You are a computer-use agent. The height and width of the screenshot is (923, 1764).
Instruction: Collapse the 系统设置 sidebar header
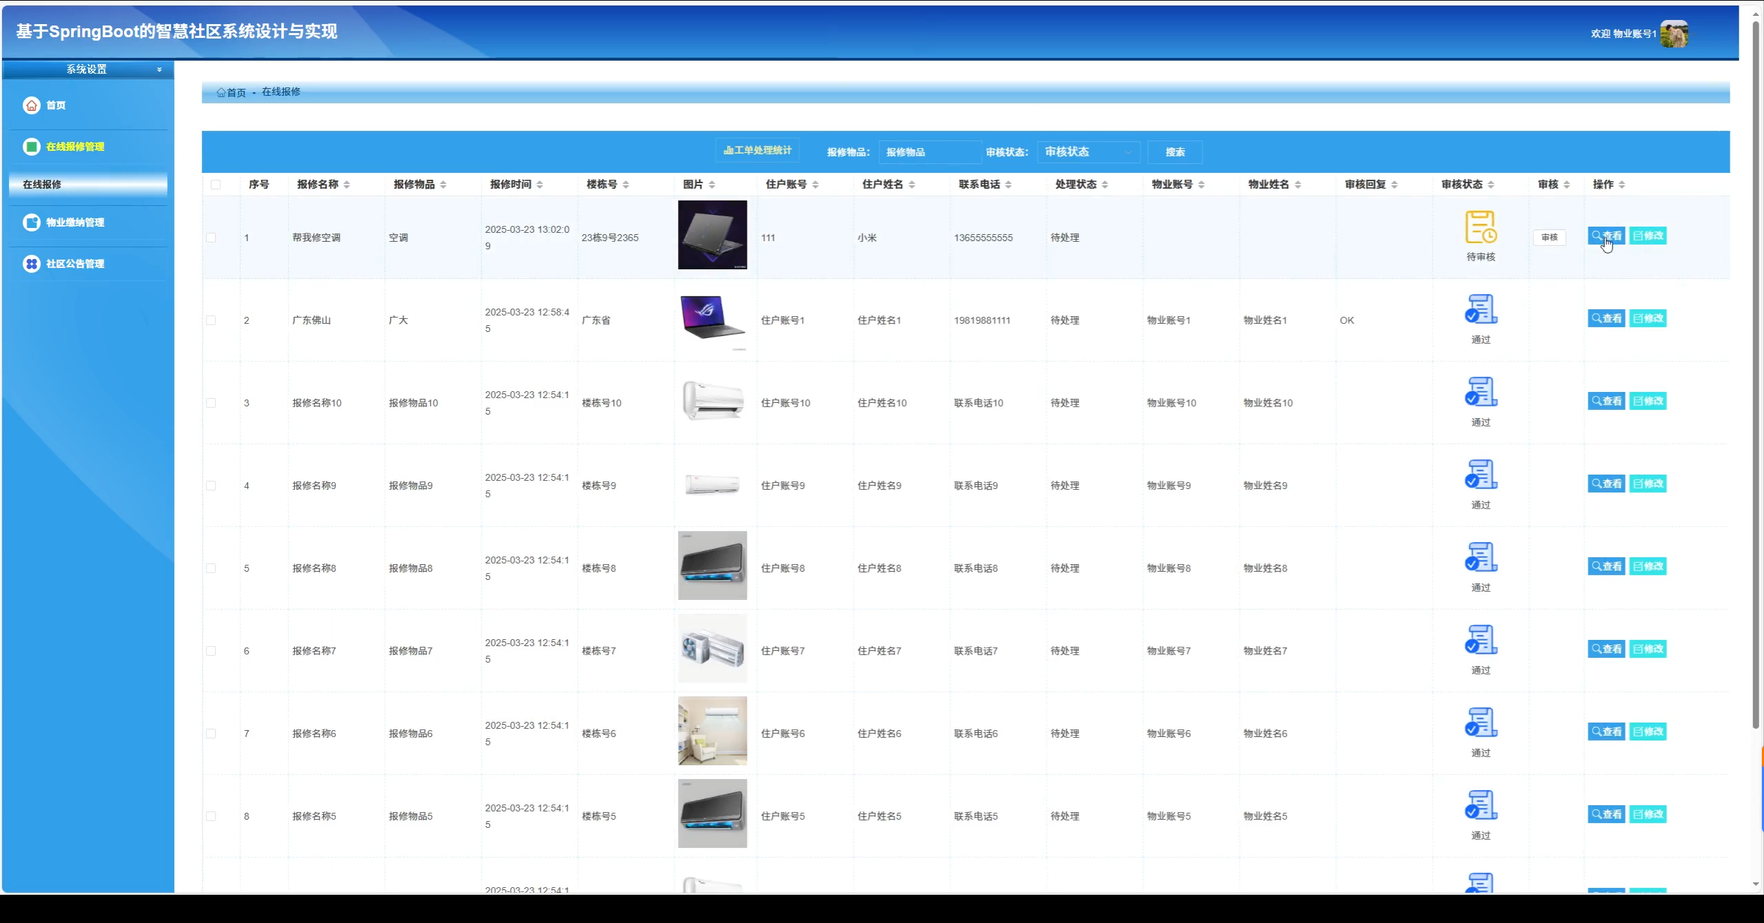(x=88, y=70)
